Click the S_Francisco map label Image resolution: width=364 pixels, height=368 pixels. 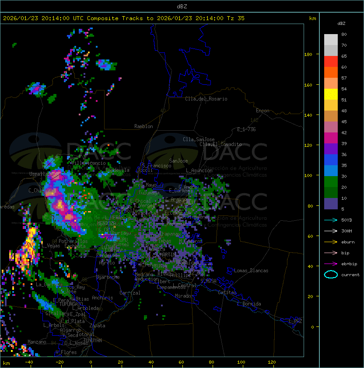point(157,166)
